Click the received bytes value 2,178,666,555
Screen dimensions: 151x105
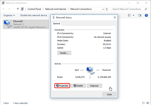click(x=104, y=77)
